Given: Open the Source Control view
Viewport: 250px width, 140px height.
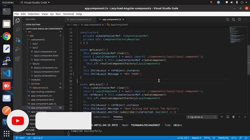Looking at the screenshot, I should tap(18, 40).
